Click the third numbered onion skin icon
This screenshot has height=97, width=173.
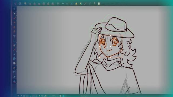click(x=39, y=4)
